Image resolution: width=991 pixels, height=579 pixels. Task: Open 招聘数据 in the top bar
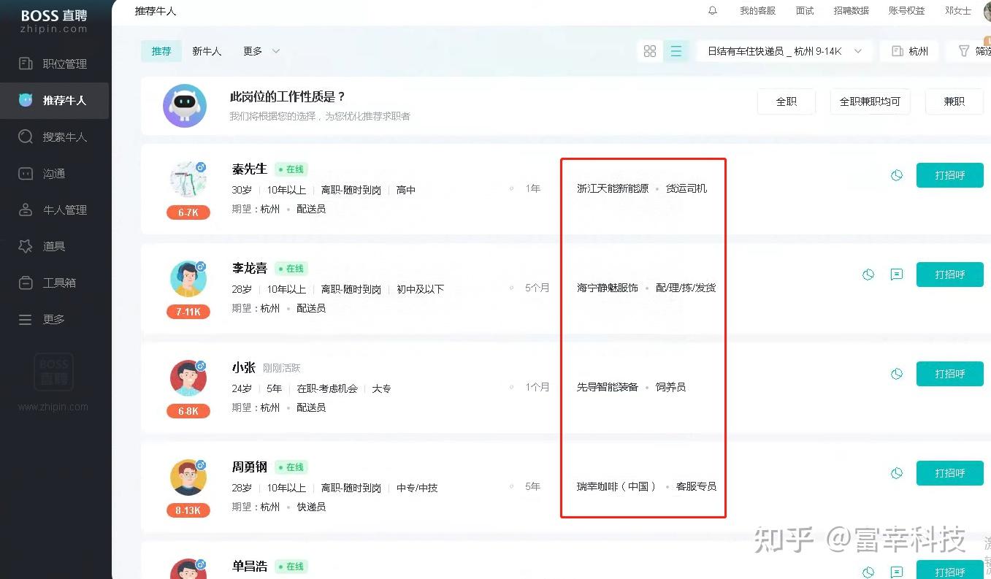(852, 11)
